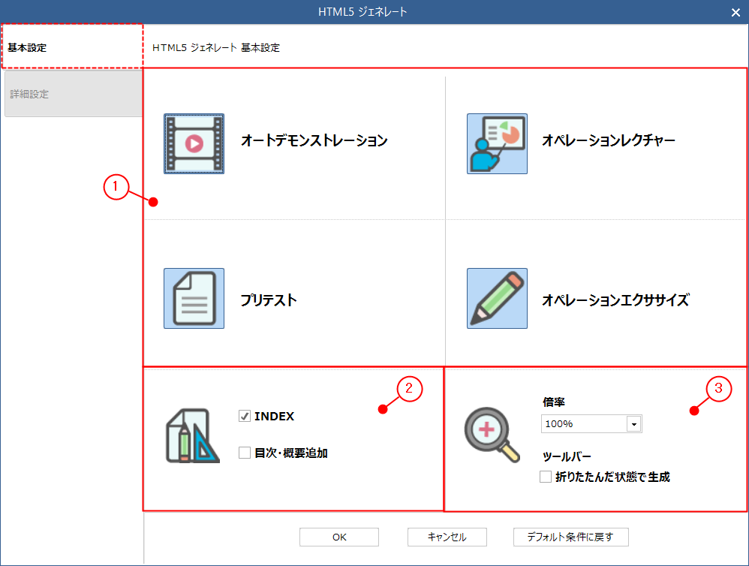This screenshot has height=566, width=749.
Task: Click the OK button
Action: tap(338, 537)
